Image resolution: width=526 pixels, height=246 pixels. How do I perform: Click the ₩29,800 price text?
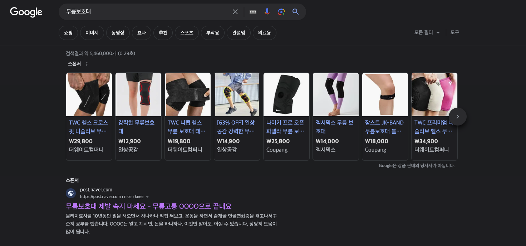pyautogui.click(x=81, y=141)
